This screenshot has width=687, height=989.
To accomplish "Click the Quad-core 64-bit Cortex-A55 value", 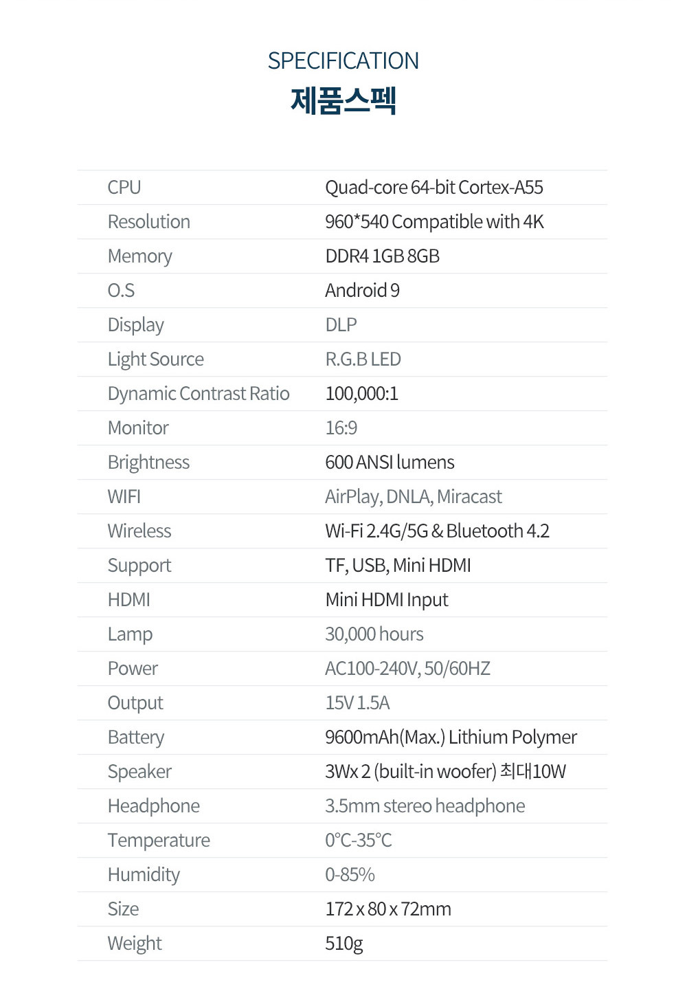I will [433, 188].
